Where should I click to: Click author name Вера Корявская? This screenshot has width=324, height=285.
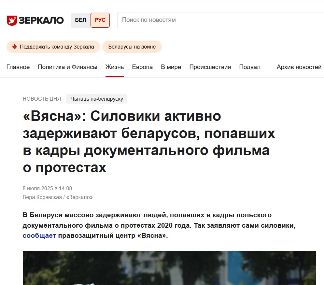point(42,197)
